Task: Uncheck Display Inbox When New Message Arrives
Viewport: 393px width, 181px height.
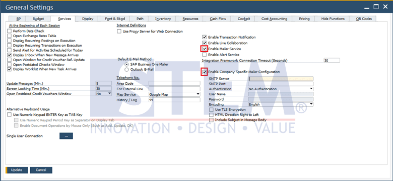Action: 10,55
